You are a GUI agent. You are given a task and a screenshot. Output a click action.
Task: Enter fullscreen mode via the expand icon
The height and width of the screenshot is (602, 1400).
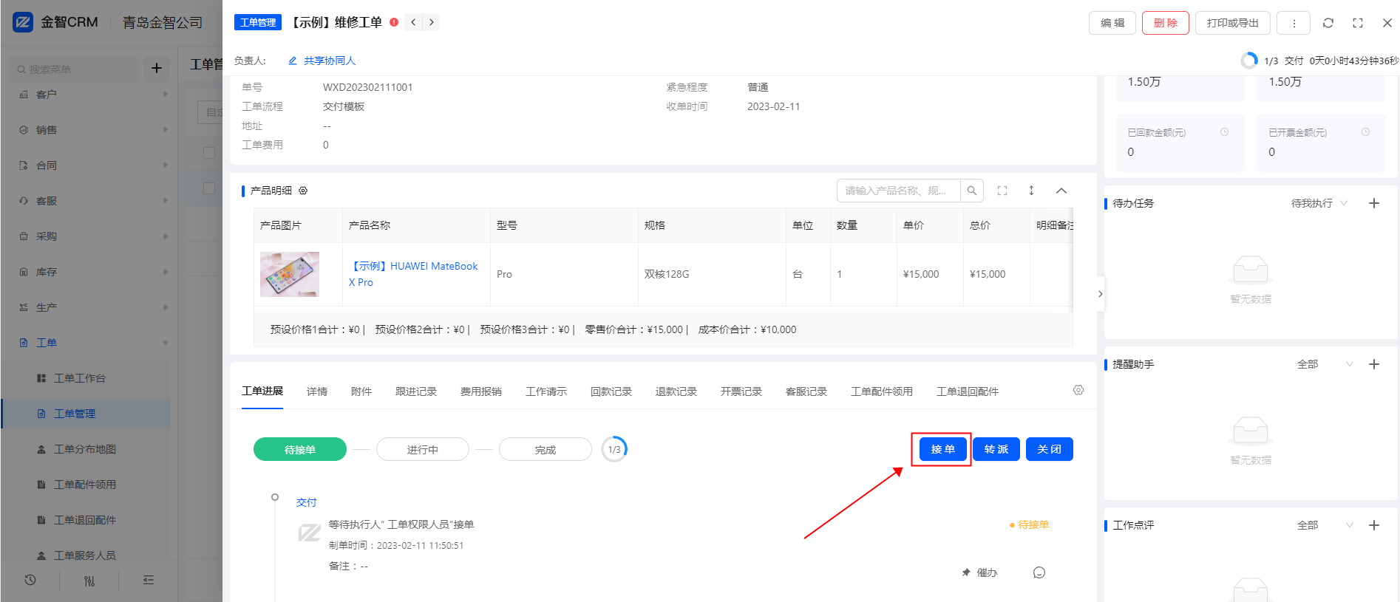[x=1357, y=23]
